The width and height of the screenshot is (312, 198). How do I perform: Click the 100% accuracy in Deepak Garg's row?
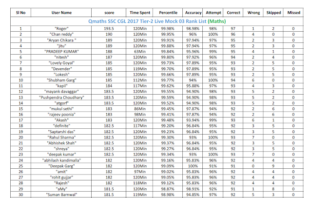pyautogui.click(x=193, y=166)
